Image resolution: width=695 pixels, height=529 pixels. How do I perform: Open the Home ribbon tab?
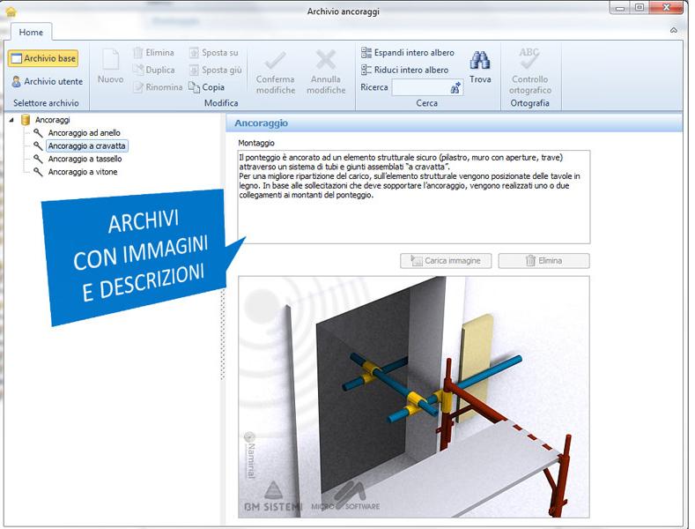point(32,32)
